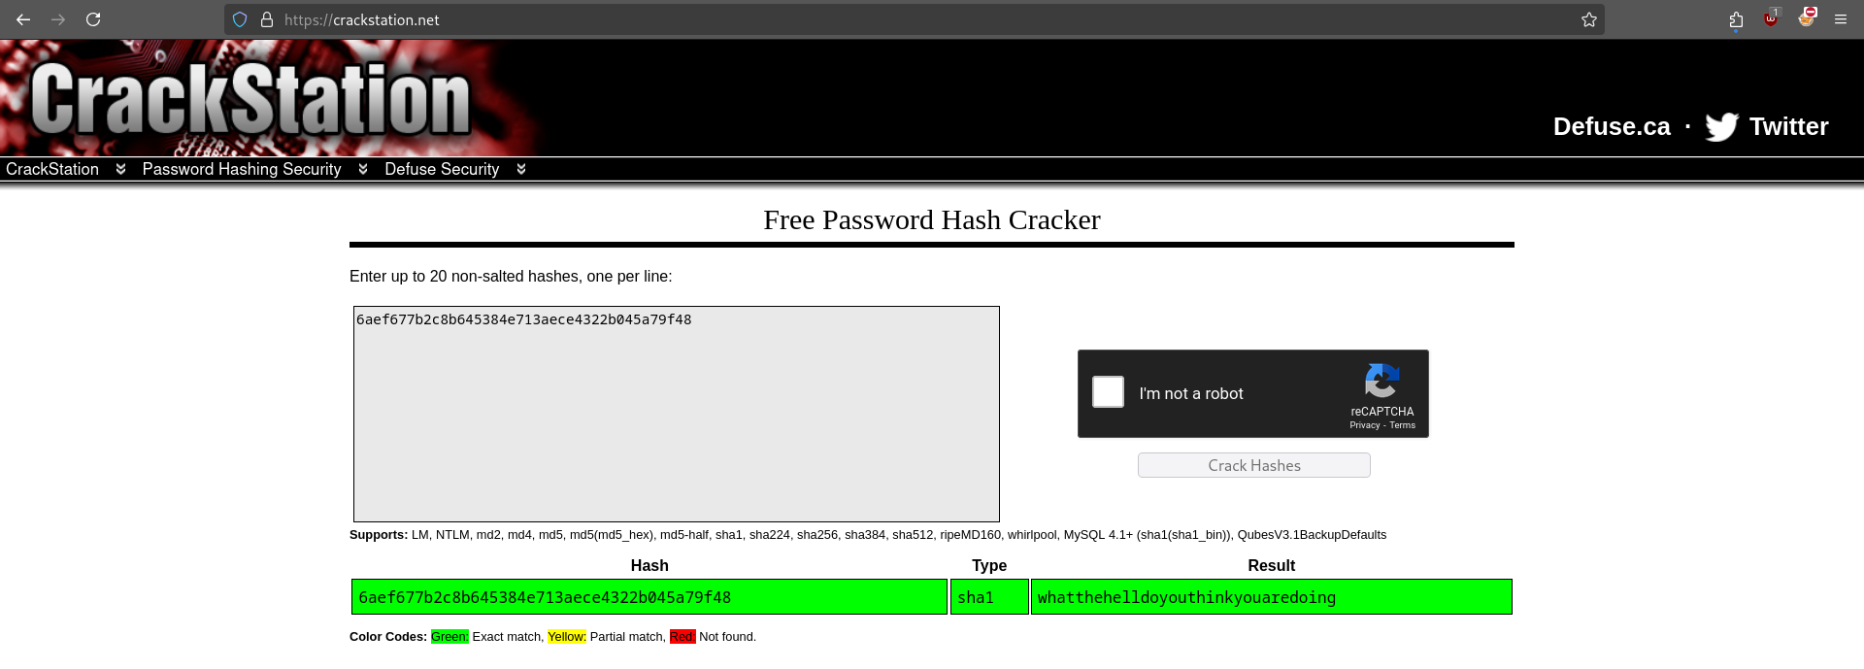Bookmark this page with the star icon
The height and width of the screenshot is (669, 1864).
(1588, 19)
